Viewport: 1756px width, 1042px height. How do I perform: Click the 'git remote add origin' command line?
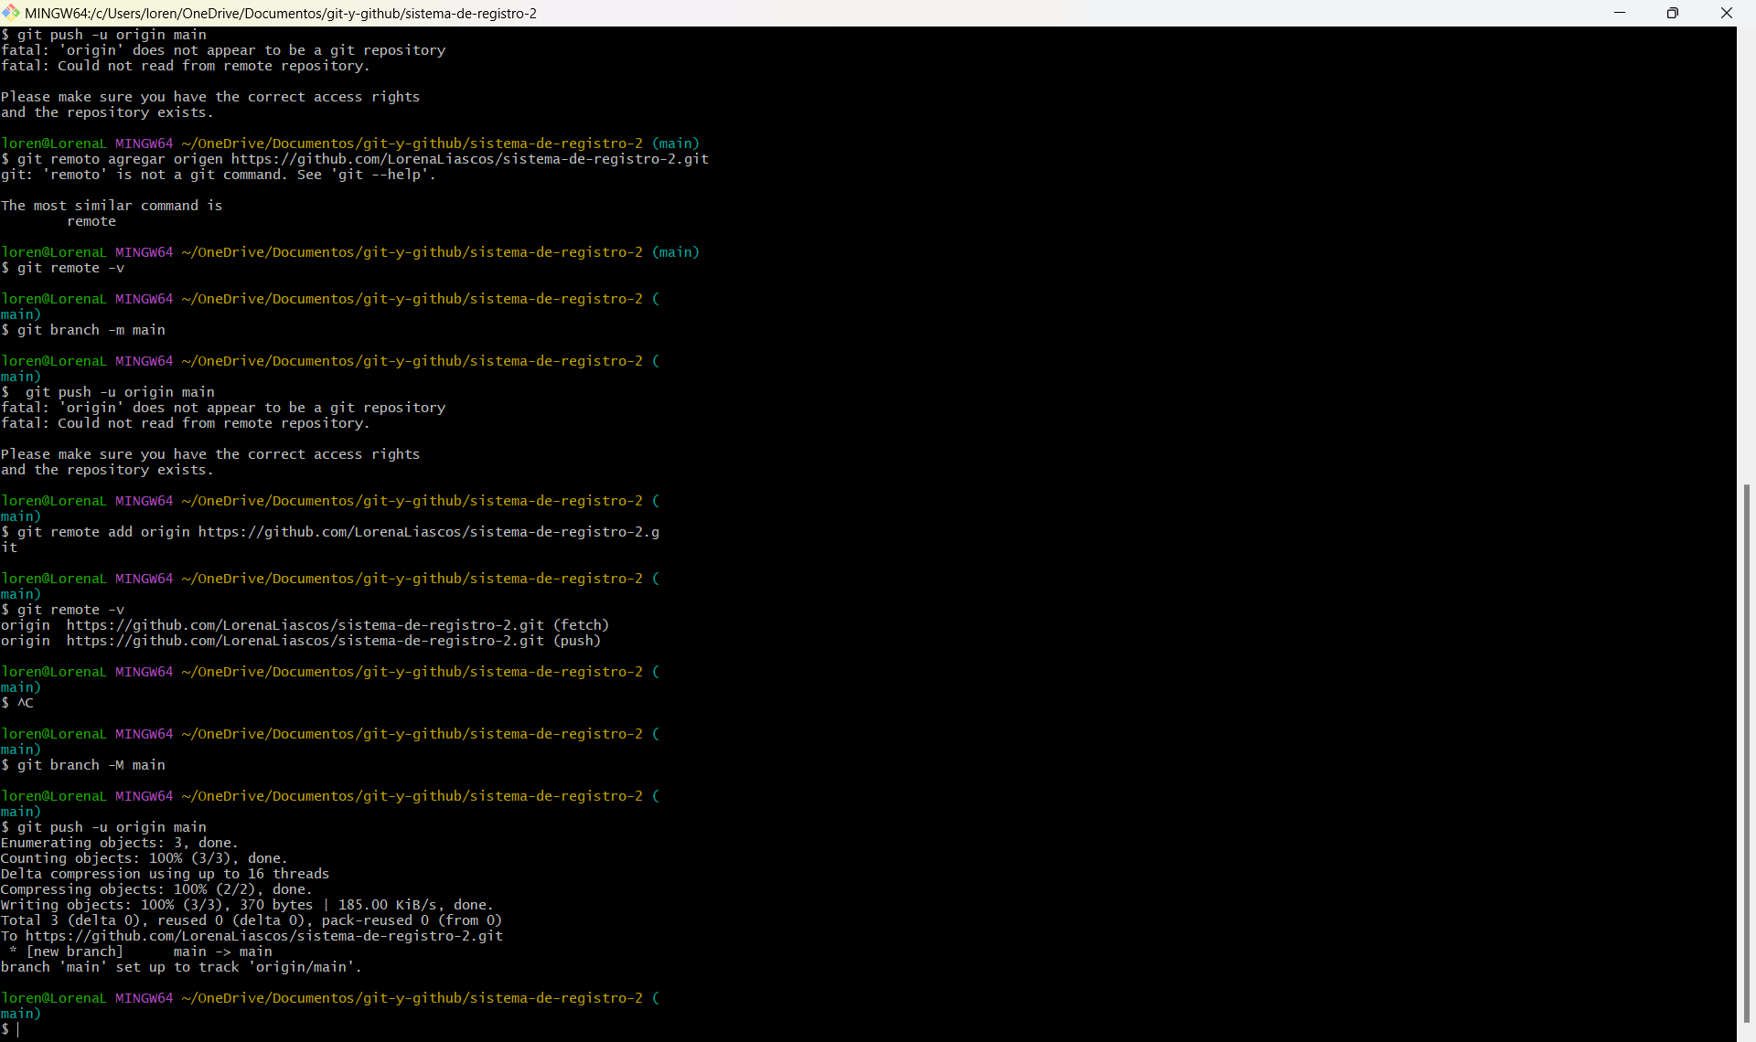pyautogui.click(x=330, y=539)
